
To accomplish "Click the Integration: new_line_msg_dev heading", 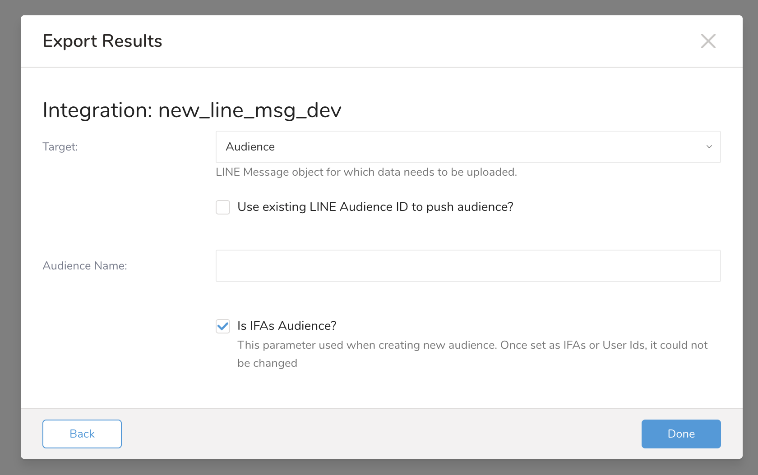I will (192, 110).
